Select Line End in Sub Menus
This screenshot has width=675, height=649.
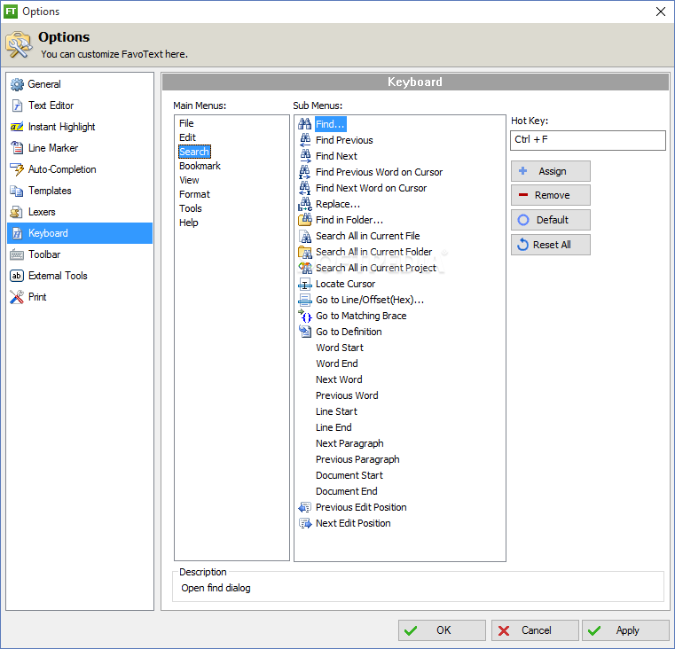(334, 427)
